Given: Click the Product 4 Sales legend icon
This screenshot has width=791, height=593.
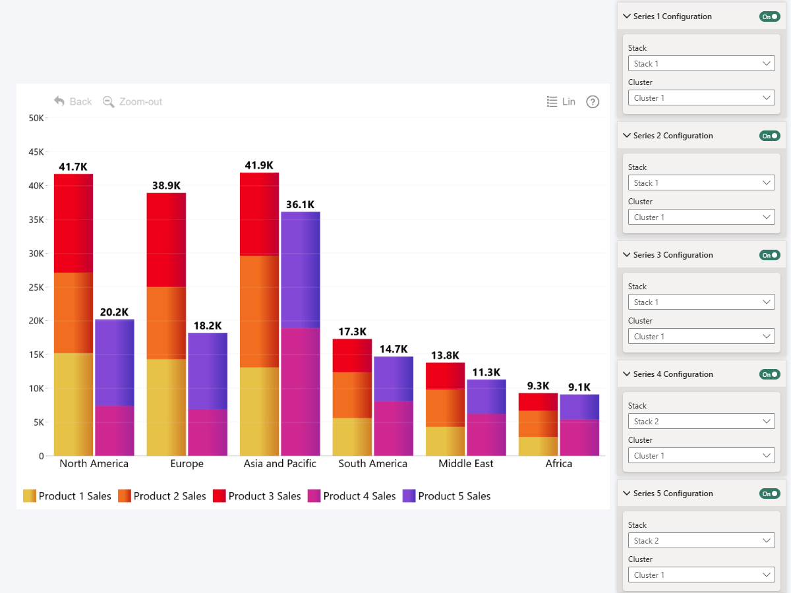Looking at the screenshot, I should tap(314, 496).
